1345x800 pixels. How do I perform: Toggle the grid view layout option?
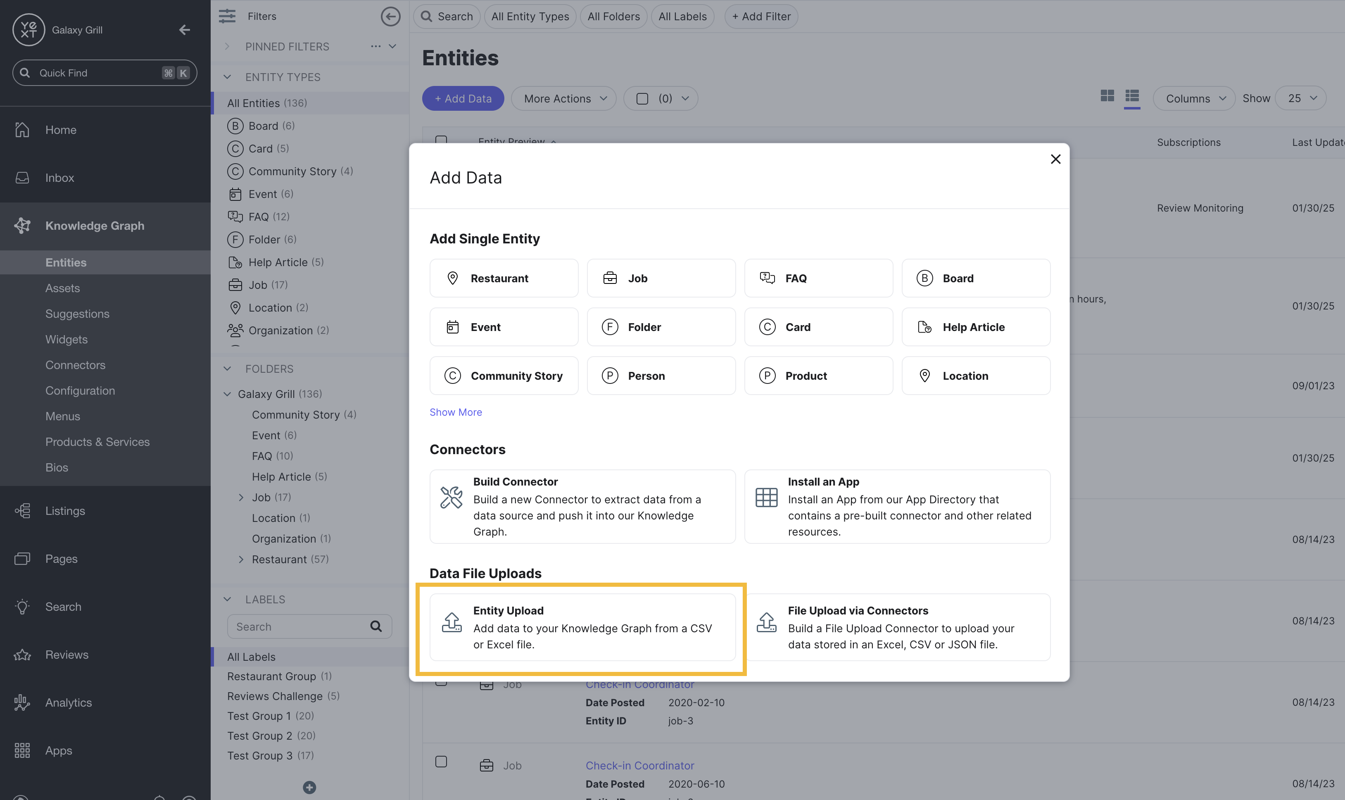1107,96
